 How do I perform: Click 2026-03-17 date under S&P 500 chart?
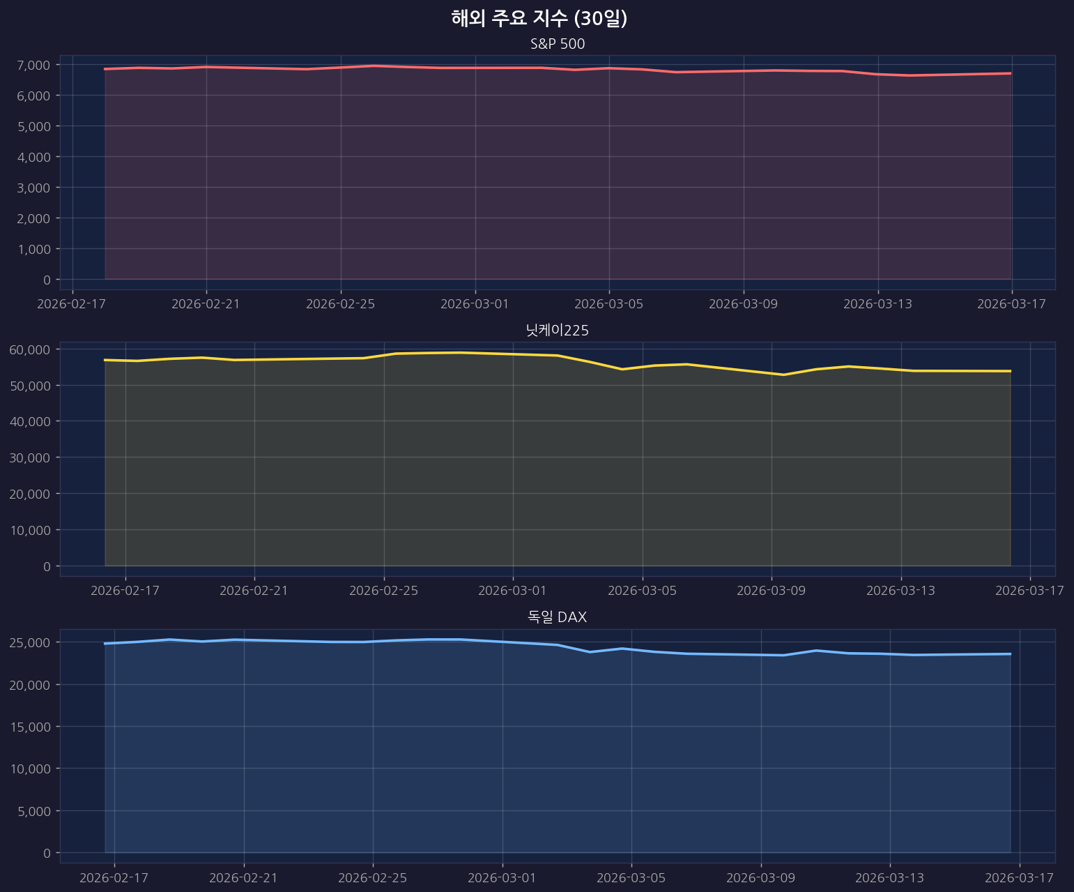coord(1011,303)
